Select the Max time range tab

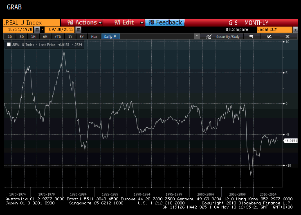[94, 37]
